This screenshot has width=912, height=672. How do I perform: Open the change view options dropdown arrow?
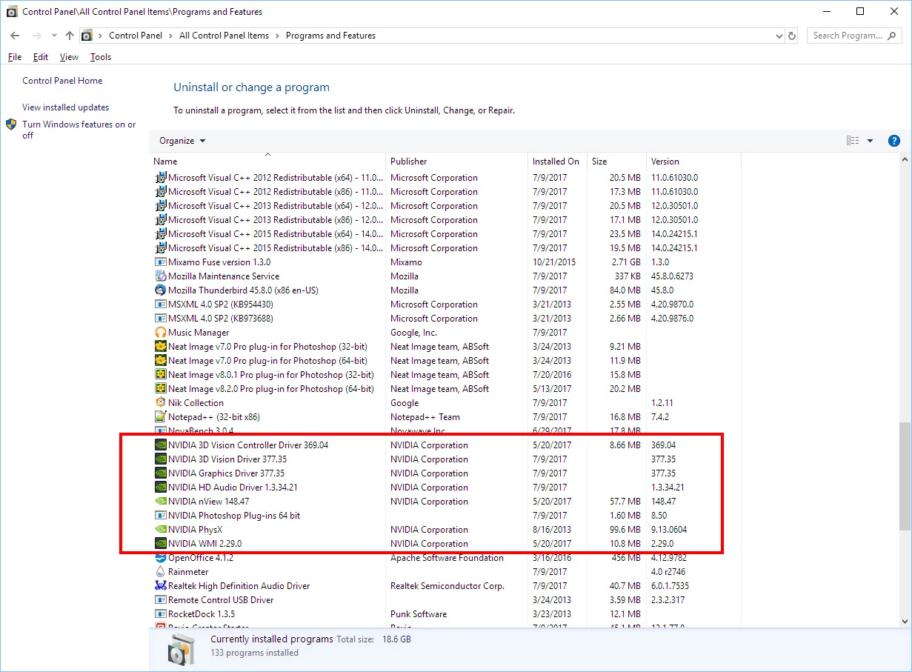pyautogui.click(x=870, y=141)
